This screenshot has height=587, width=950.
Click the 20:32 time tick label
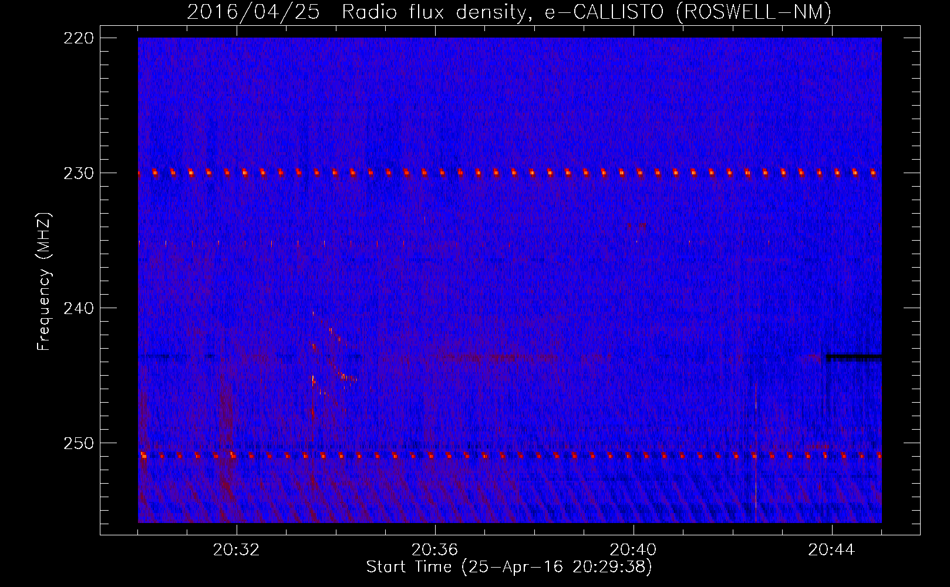pos(236,550)
